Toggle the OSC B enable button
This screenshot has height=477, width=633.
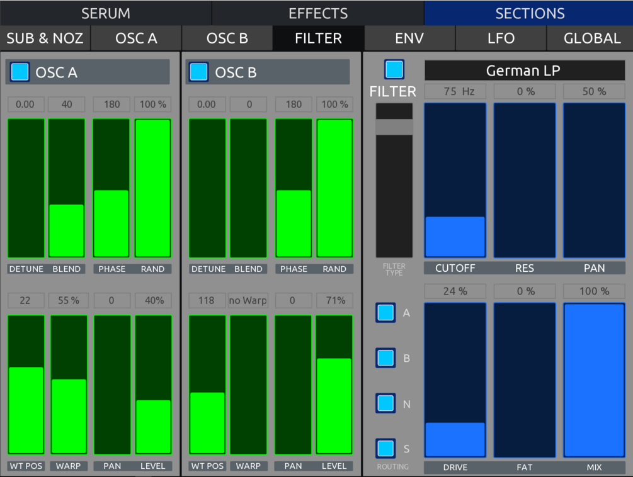click(x=198, y=72)
